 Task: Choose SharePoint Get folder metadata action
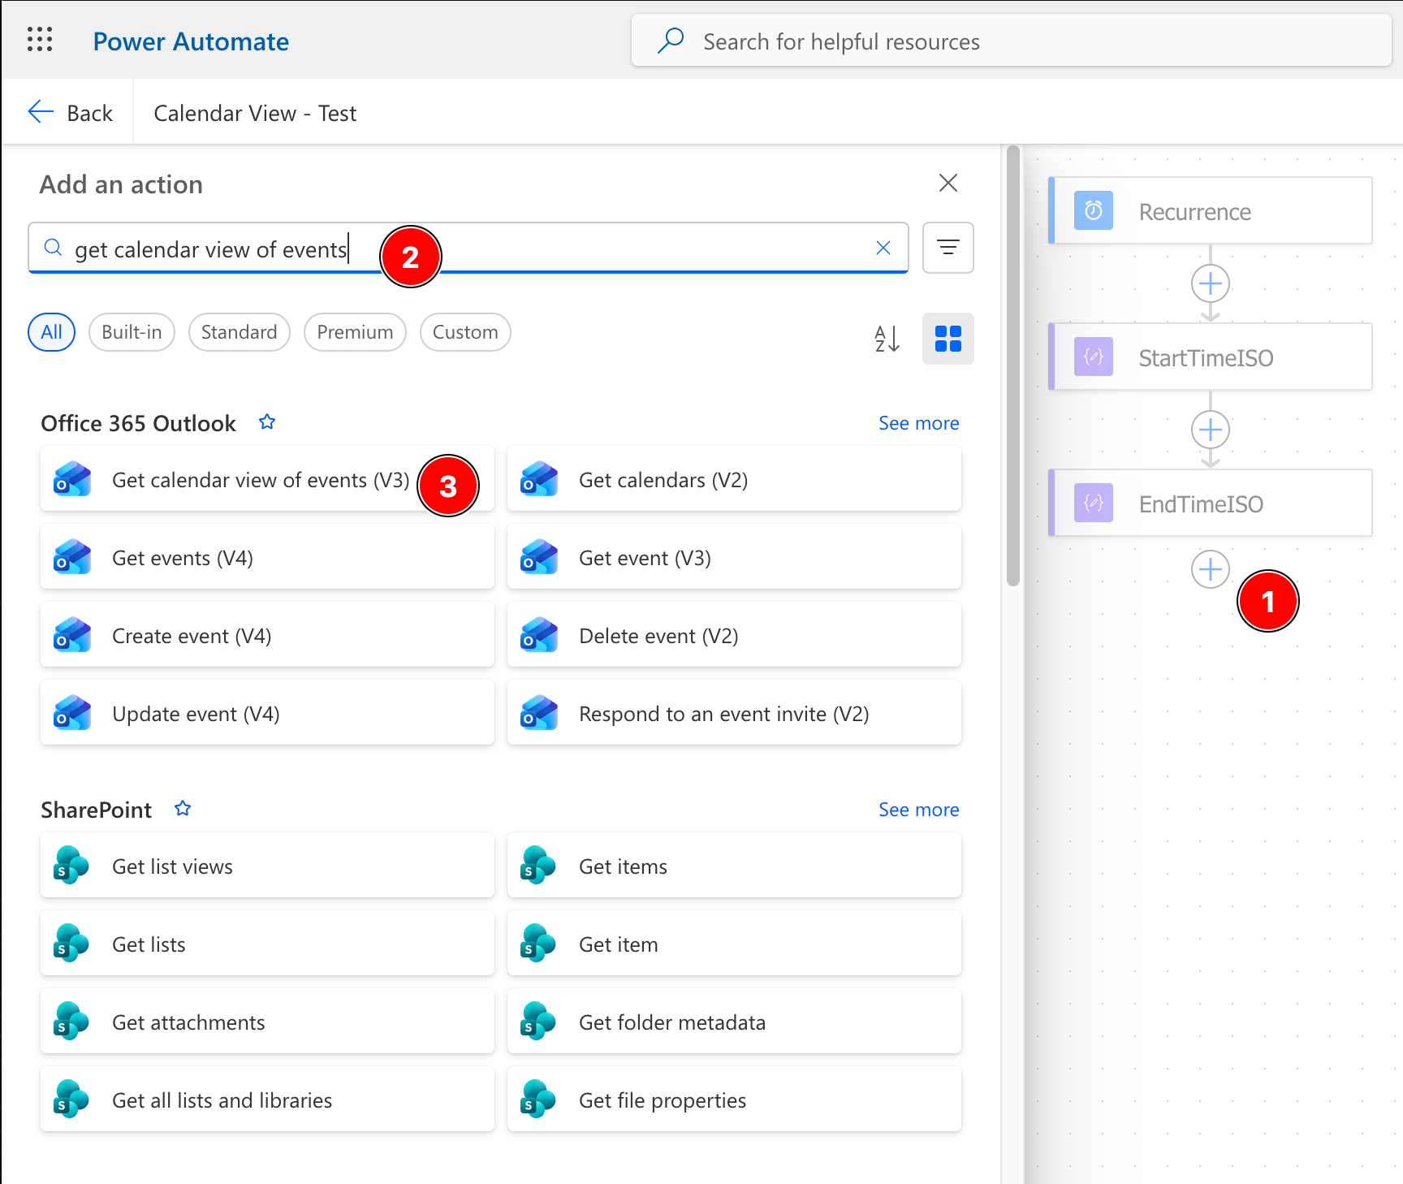click(734, 1022)
